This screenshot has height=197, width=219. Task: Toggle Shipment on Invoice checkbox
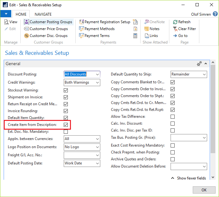(x=66, y=97)
